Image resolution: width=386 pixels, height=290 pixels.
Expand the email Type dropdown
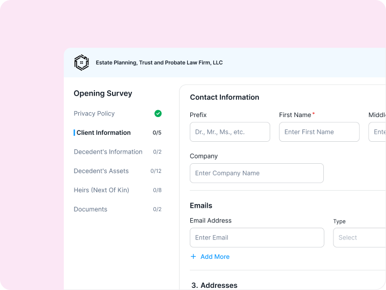(359, 237)
